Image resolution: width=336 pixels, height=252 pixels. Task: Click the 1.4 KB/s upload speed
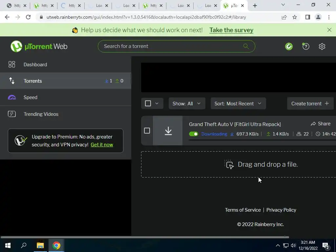[x=281, y=134]
